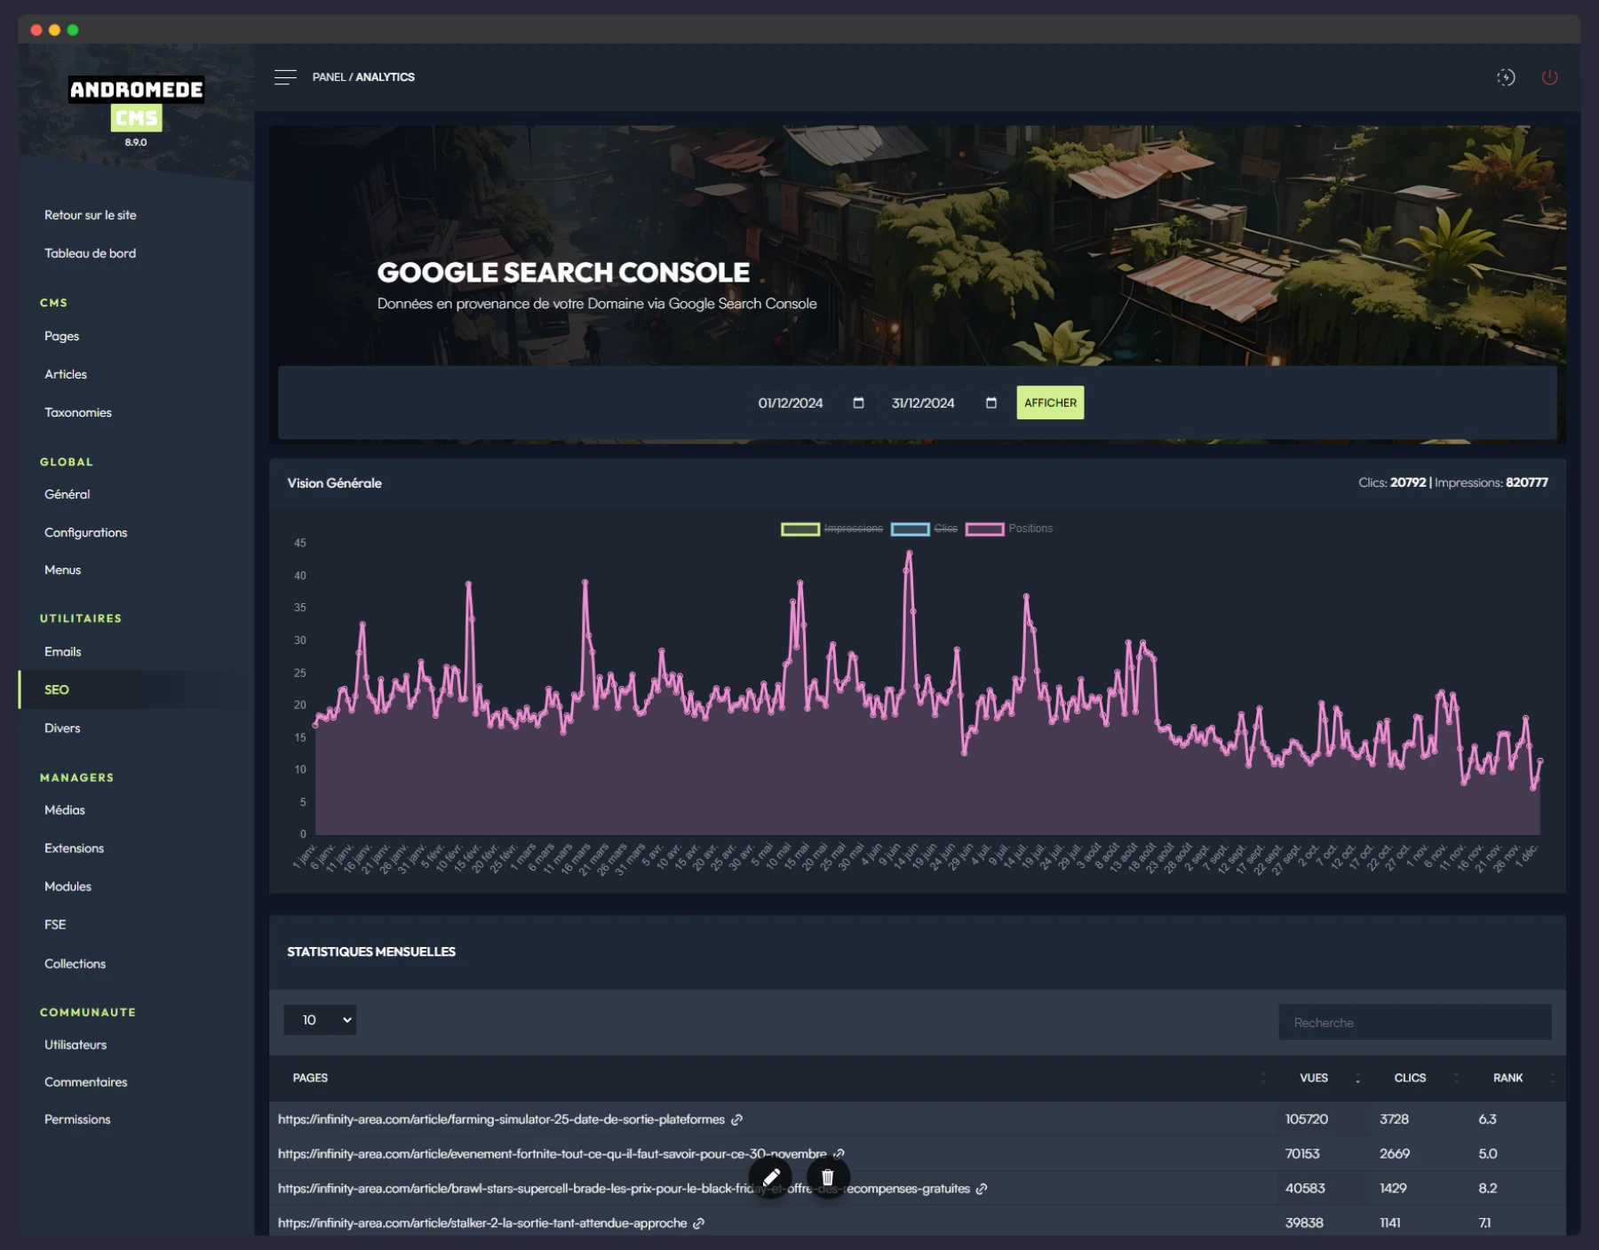Open link icon for brawl-stars-supercell article
Image resolution: width=1599 pixels, height=1250 pixels.
982,1189
